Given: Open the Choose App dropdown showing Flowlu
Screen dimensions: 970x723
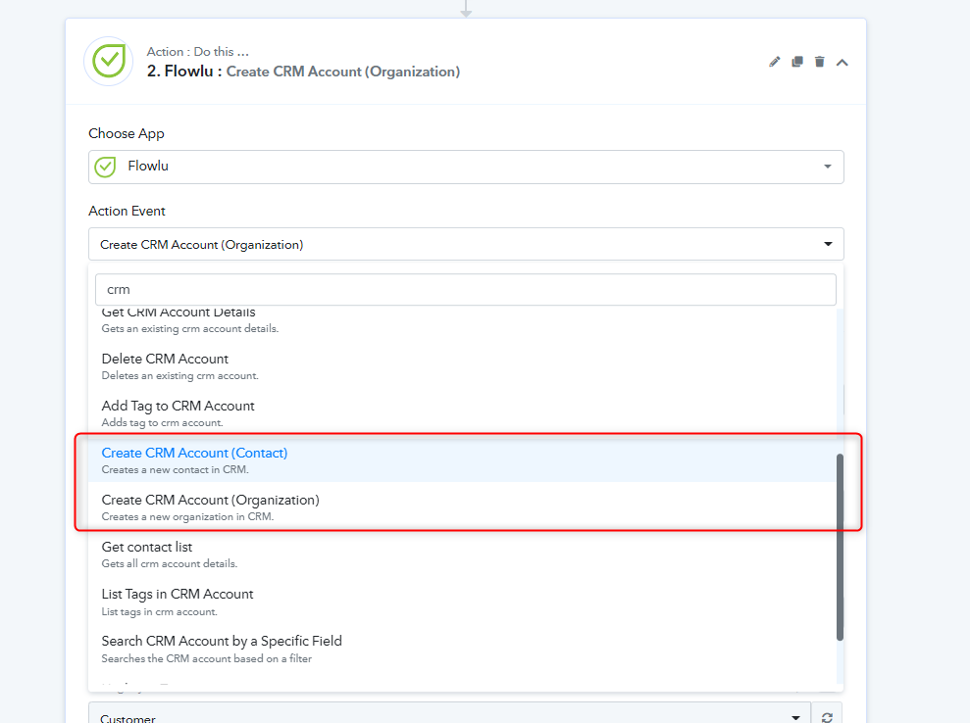Looking at the screenshot, I should (466, 167).
